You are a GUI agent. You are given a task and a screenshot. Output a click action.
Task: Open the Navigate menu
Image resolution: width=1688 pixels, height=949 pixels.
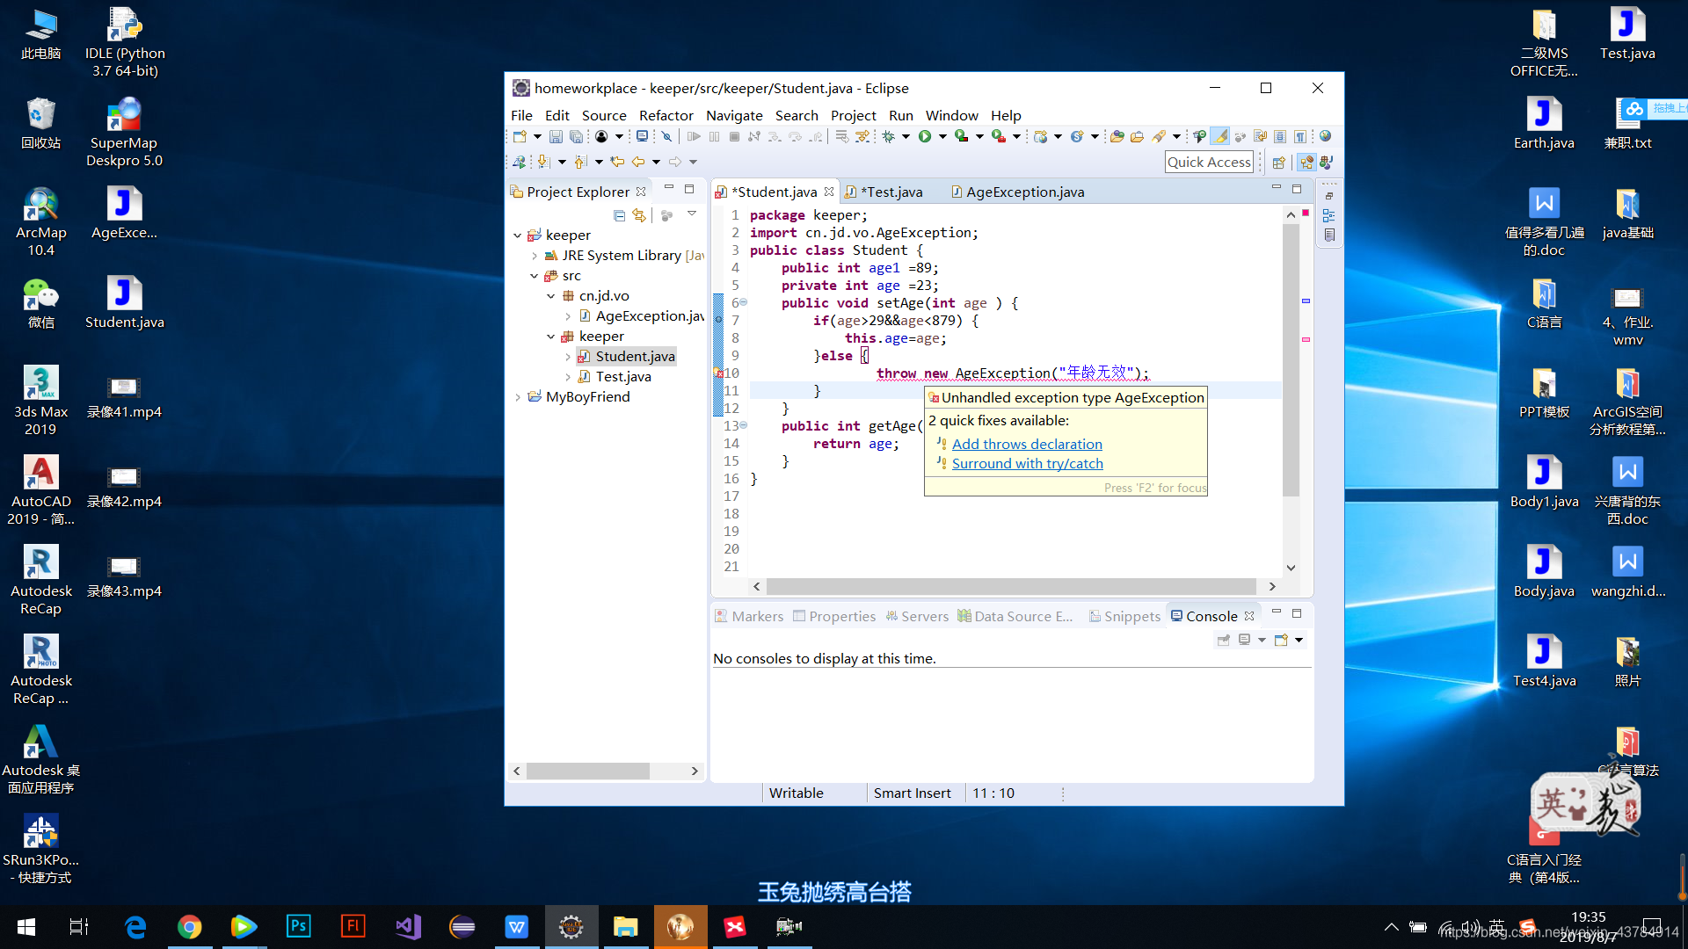point(734,115)
